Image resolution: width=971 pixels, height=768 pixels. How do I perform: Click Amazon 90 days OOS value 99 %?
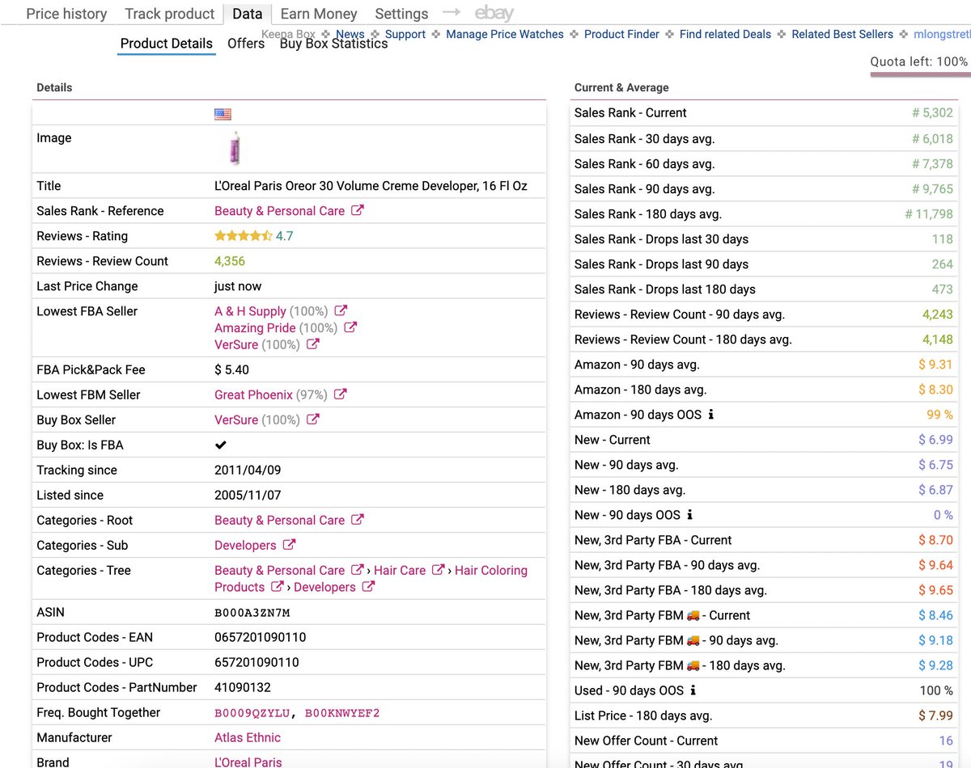(939, 415)
